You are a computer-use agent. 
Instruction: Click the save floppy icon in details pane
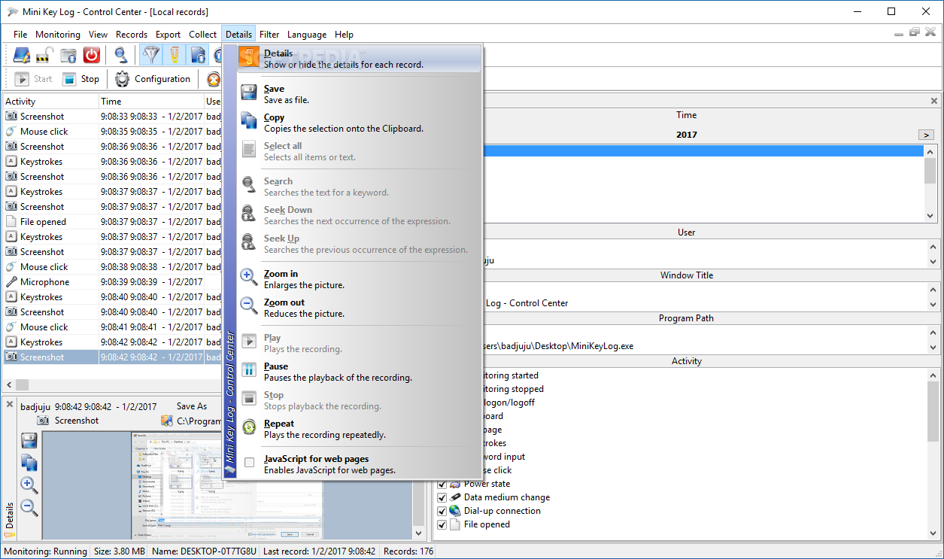pyautogui.click(x=29, y=441)
